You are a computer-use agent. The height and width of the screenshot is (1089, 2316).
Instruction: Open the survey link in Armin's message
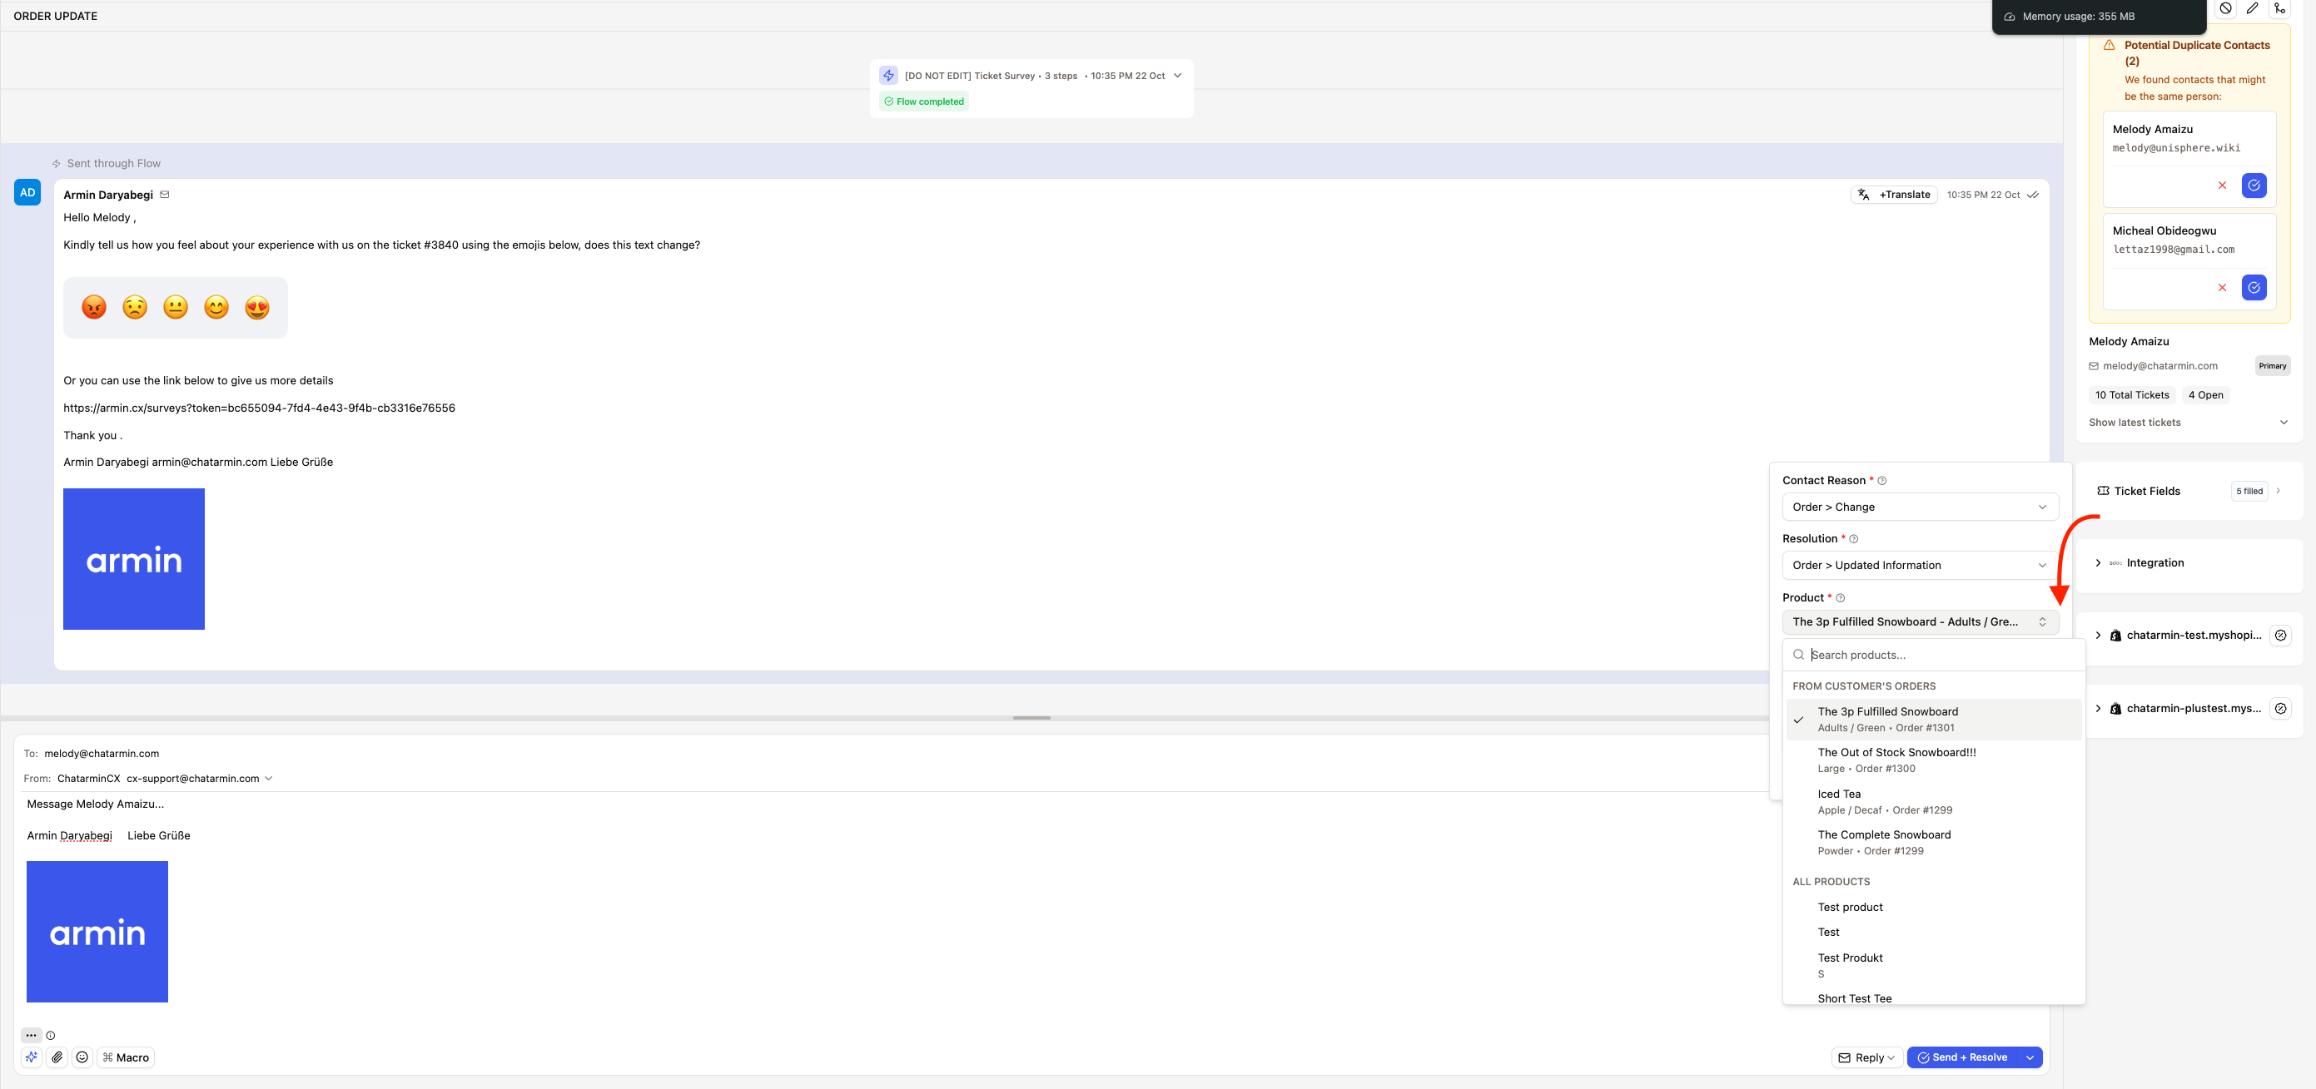point(259,407)
